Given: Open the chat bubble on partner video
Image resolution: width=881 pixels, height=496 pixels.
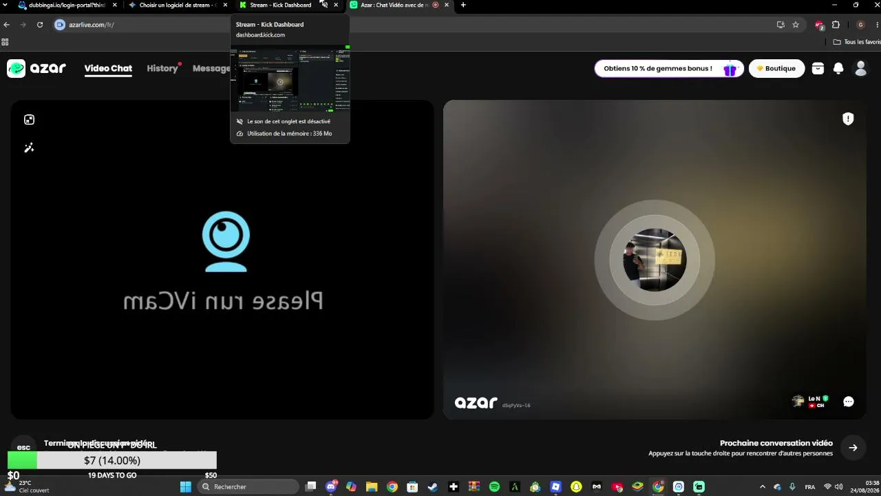Looking at the screenshot, I should click(x=849, y=402).
